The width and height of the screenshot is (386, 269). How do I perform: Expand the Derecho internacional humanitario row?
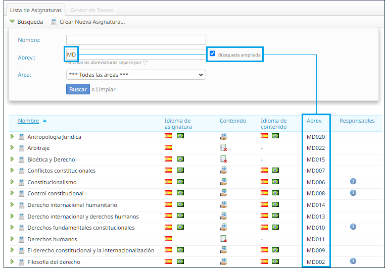tap(12, 204)
